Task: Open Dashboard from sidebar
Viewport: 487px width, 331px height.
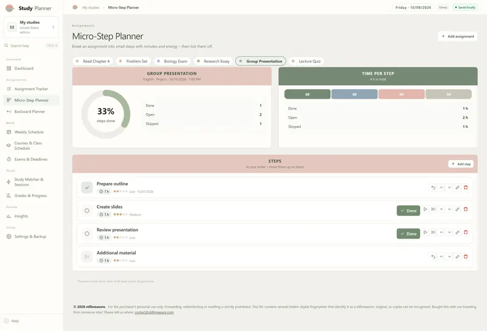Action: [32, 68]
